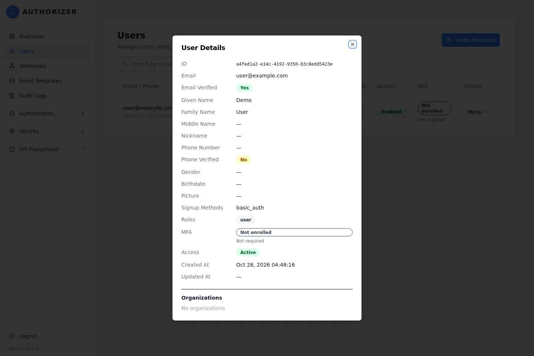Click the Identity fingerprint icon

click(12, 131)
